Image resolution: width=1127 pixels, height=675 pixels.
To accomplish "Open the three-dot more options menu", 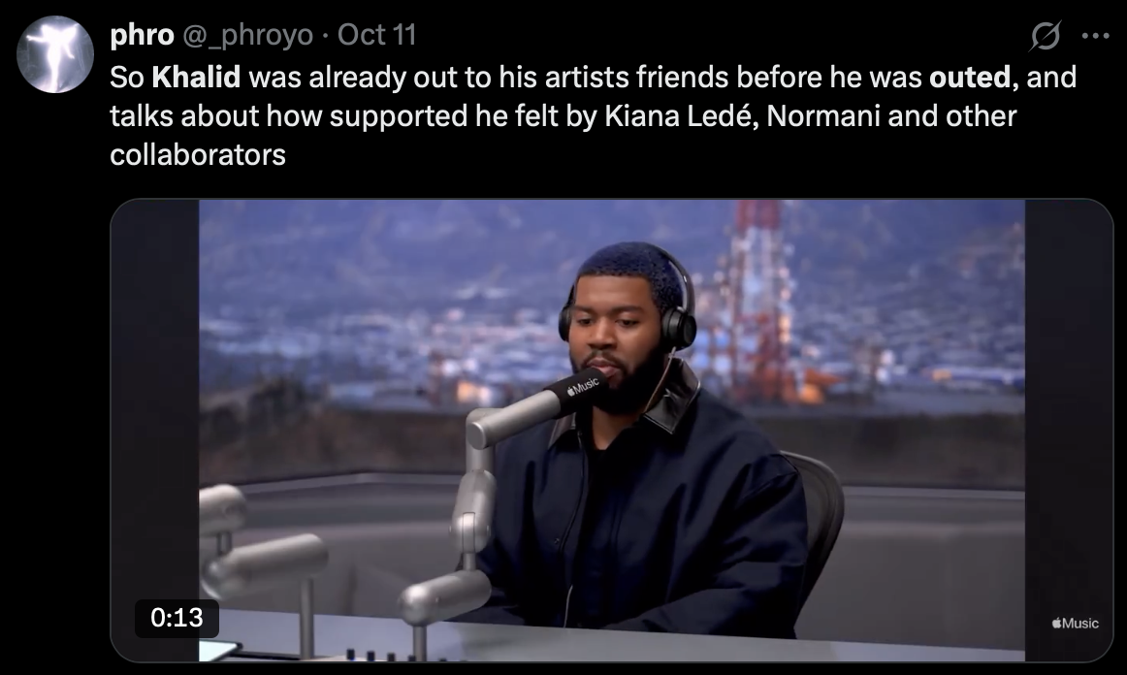I will click(x=1095, y=36).
